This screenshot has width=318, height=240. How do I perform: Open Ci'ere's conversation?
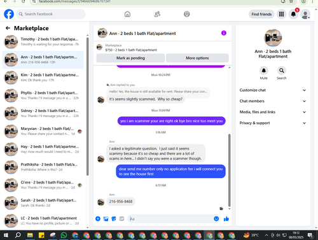[43, 185]
